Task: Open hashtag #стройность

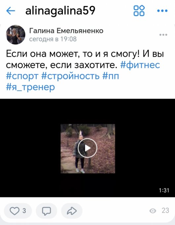Action: (70, 76)
